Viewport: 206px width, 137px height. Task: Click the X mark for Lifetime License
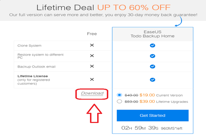92,79
